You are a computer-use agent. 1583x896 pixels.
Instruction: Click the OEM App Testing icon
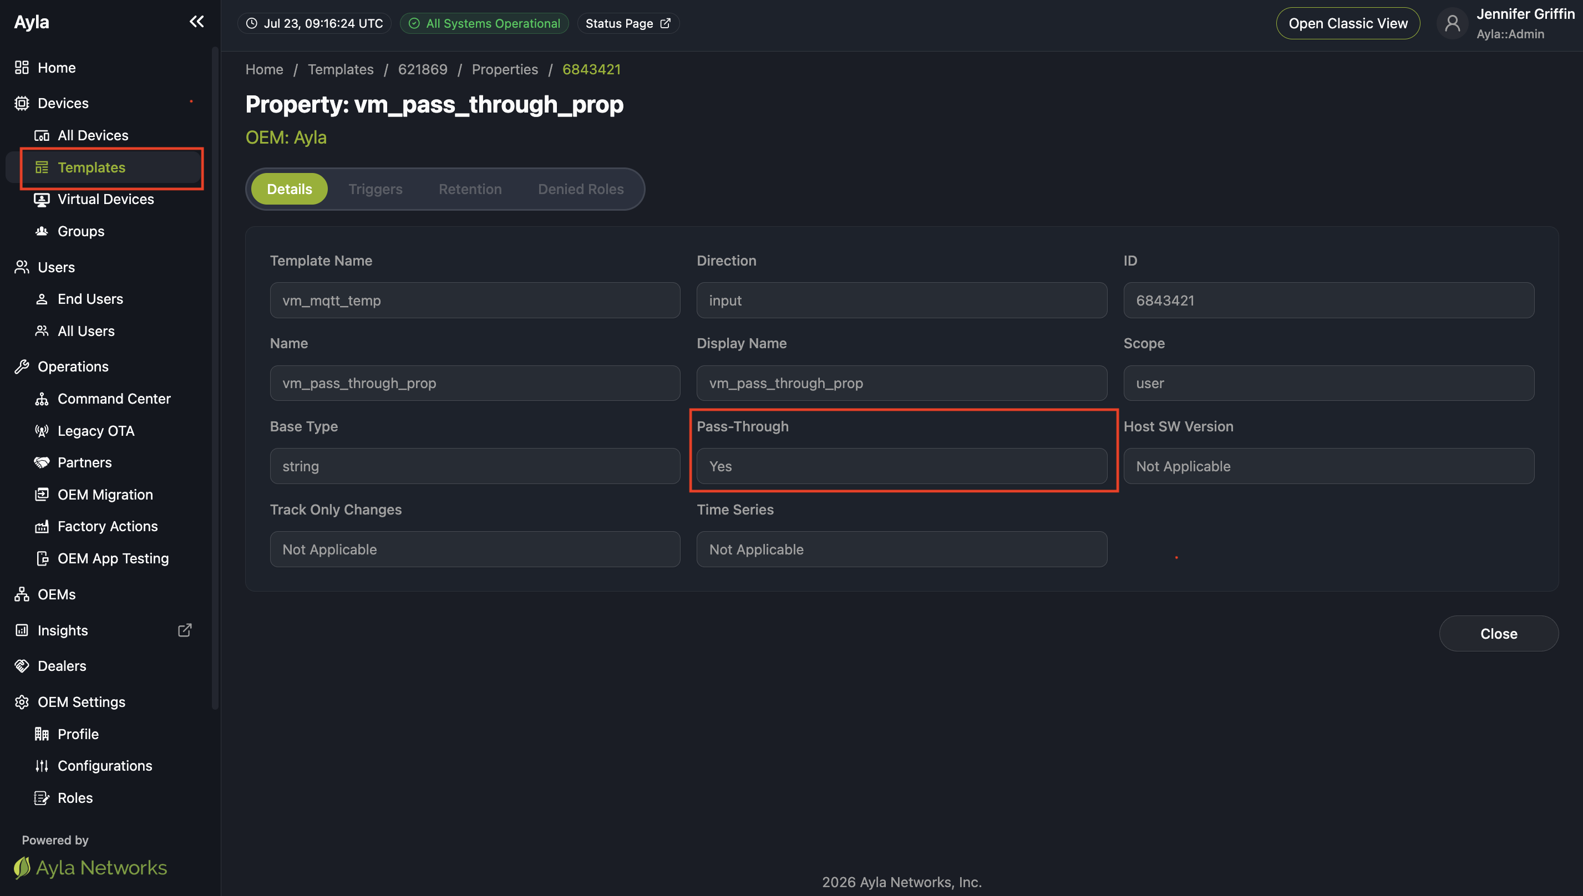[42, 559]
